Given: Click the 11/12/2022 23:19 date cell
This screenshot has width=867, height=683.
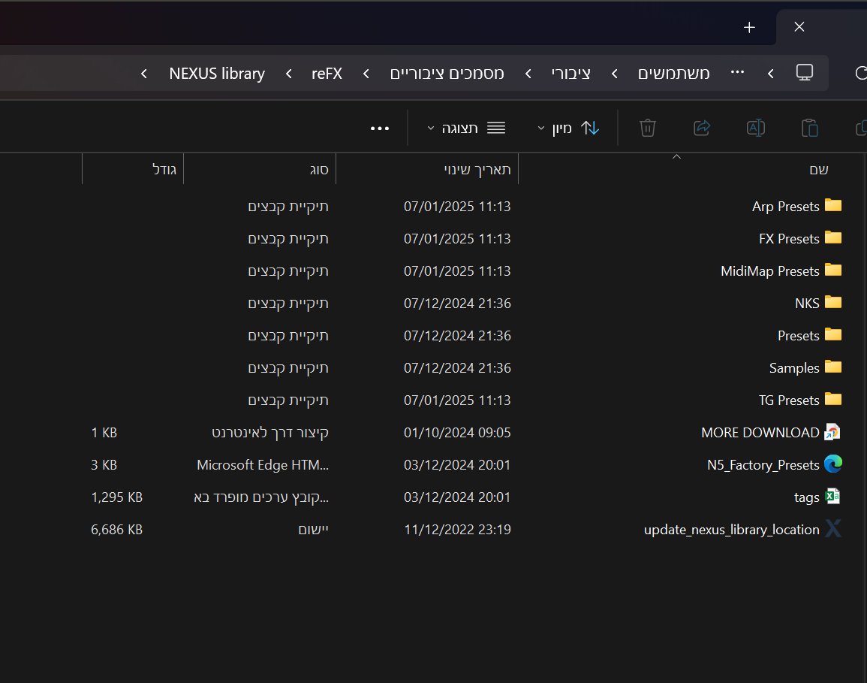Looking at the screenshot, I should [x=457, y=530].
